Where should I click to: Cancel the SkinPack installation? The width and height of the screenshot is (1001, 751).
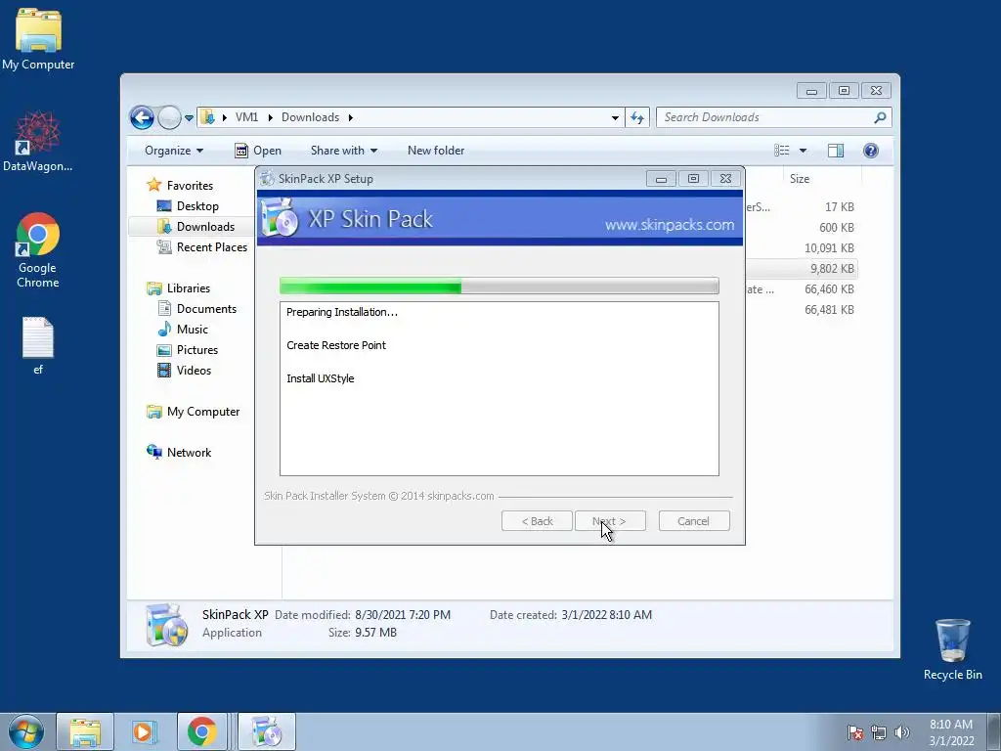click(694, 521)
